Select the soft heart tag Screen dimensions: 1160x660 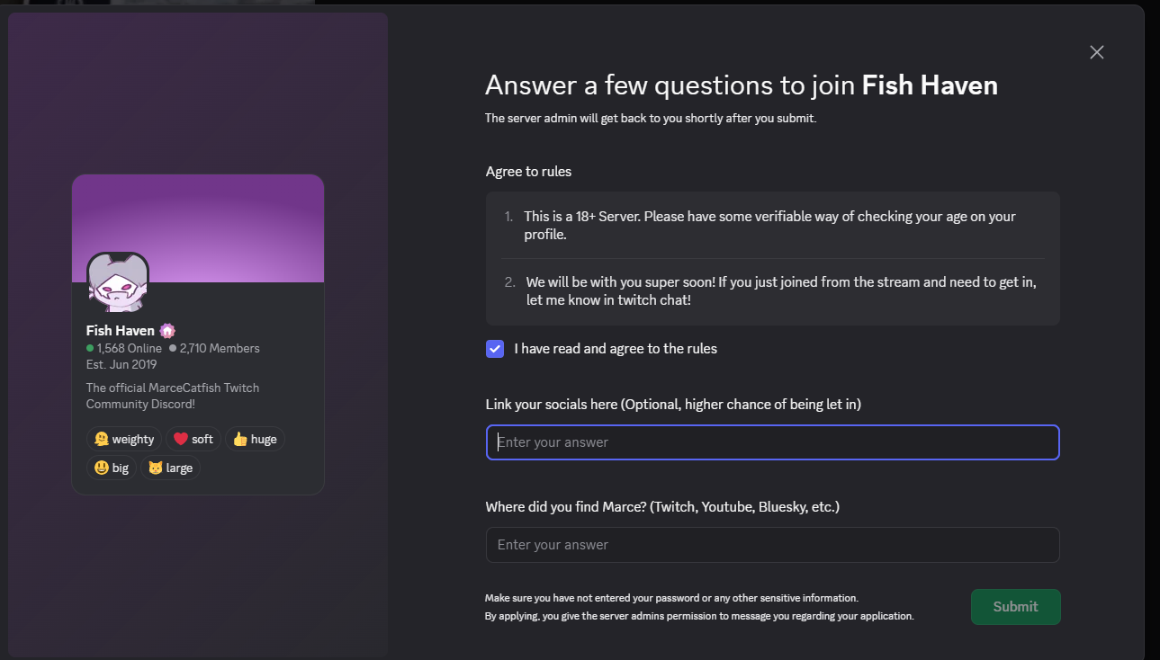[193, 439]
